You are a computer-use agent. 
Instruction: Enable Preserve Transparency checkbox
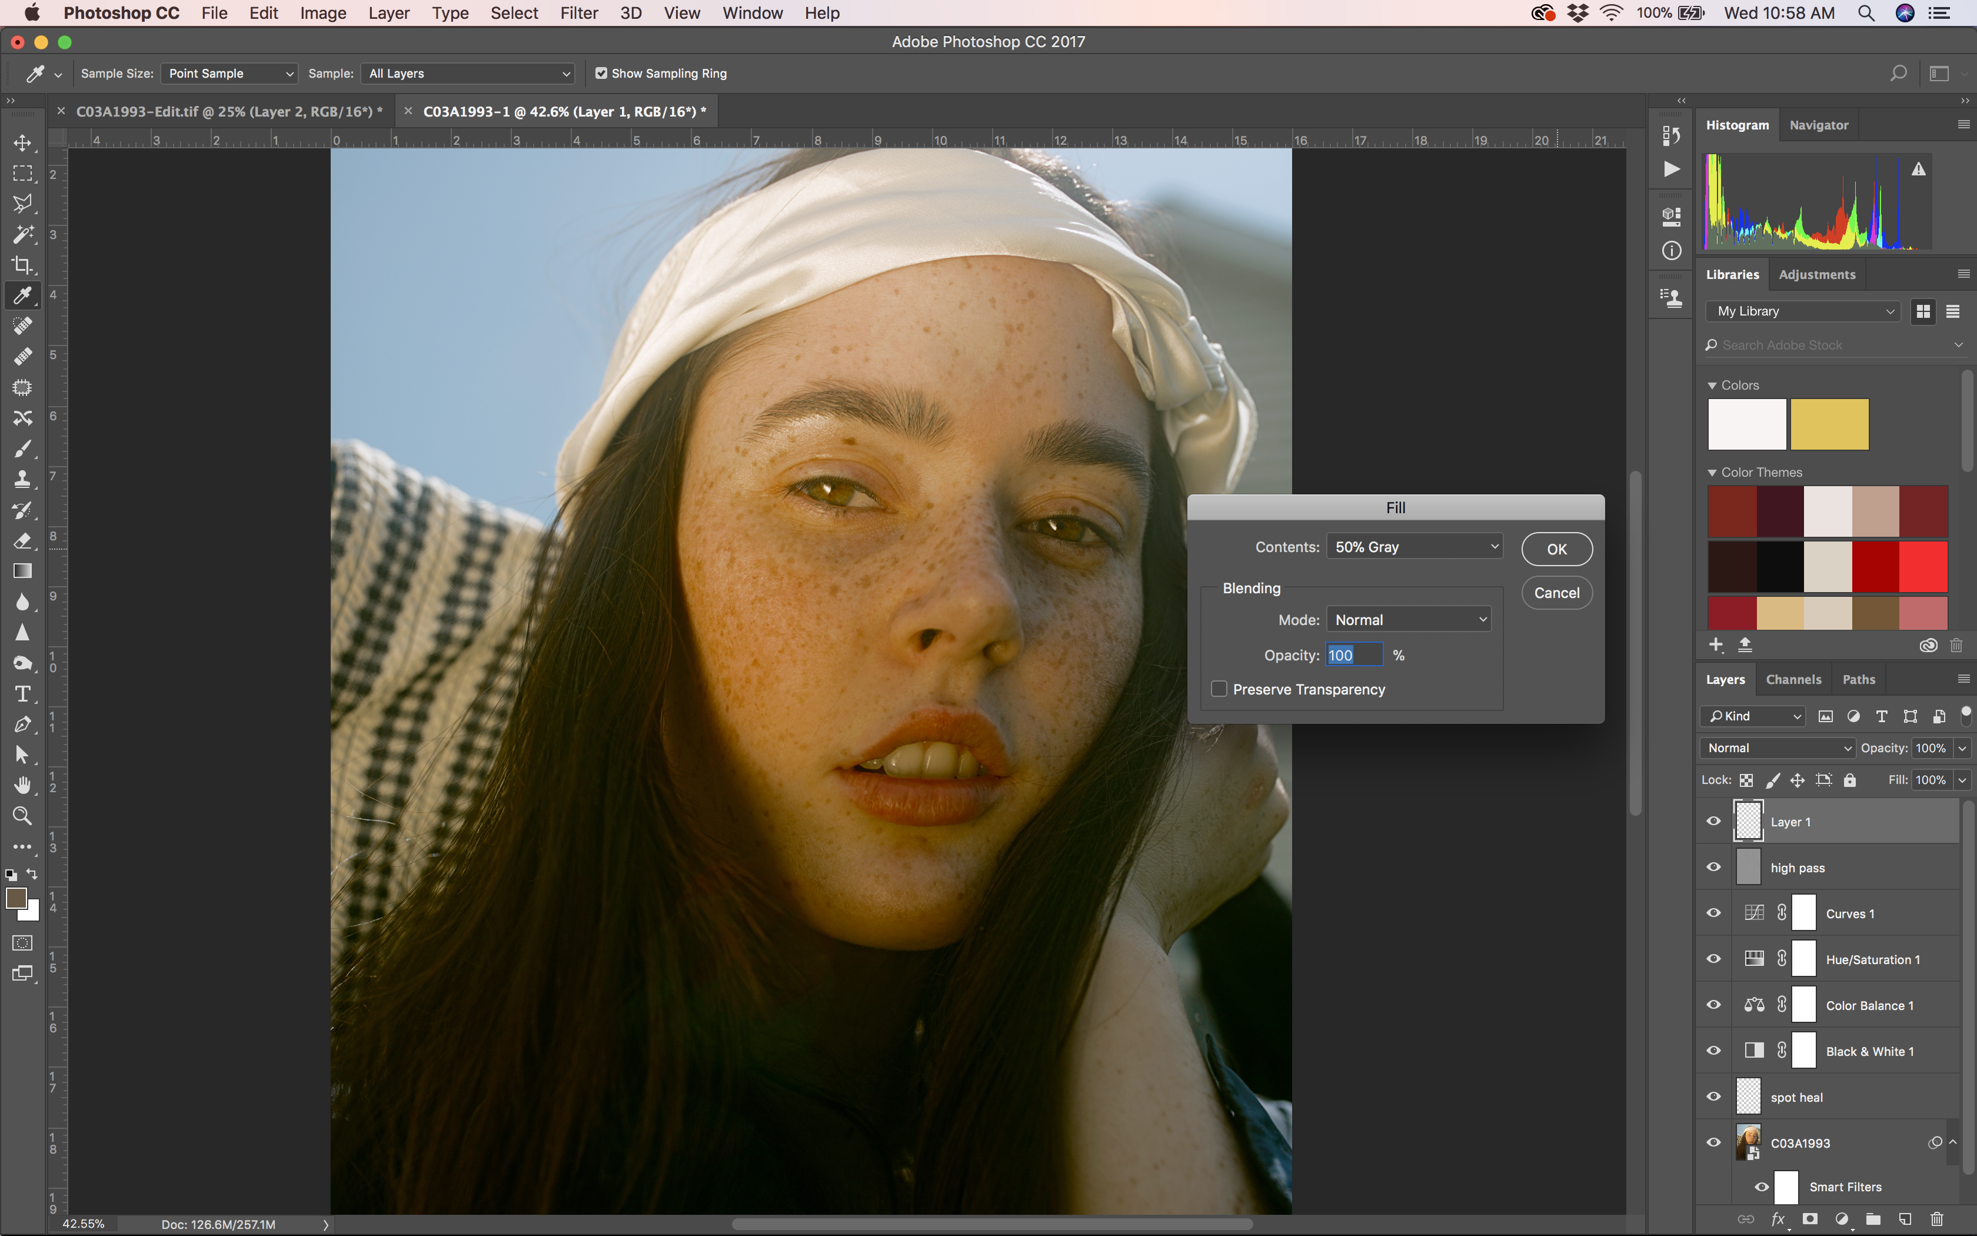click(1219, 689)
